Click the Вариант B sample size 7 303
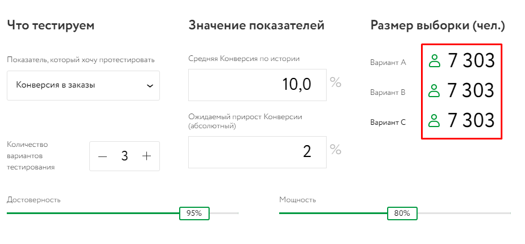 (471, 90)
